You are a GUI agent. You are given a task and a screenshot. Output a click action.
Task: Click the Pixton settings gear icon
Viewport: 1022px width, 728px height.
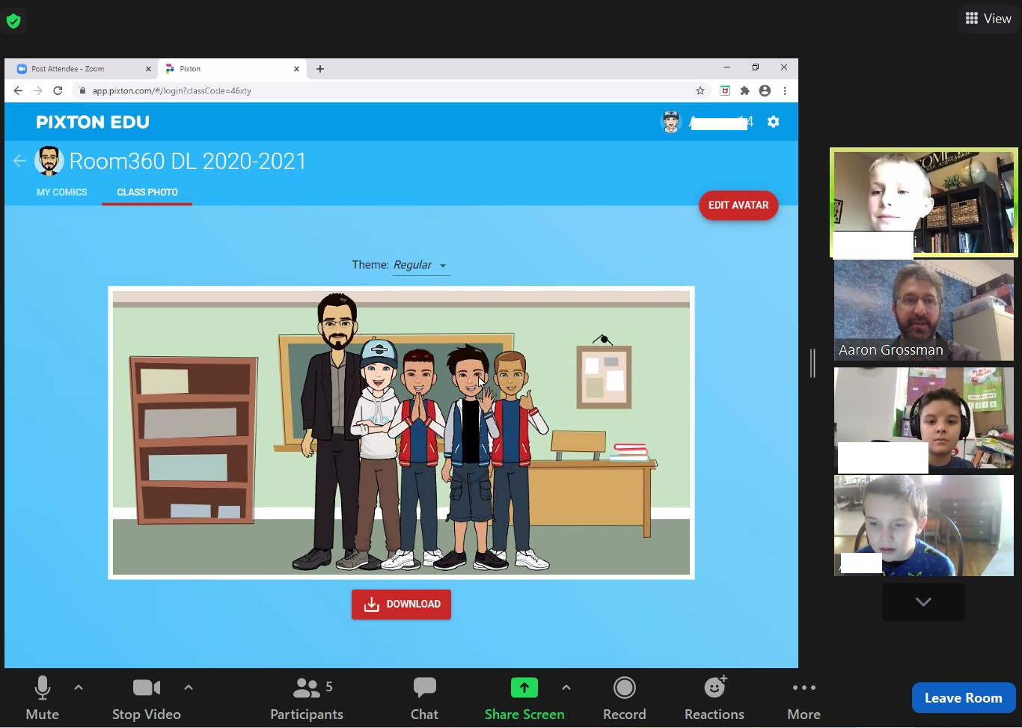pyautogui.click(x=773, y=122)
